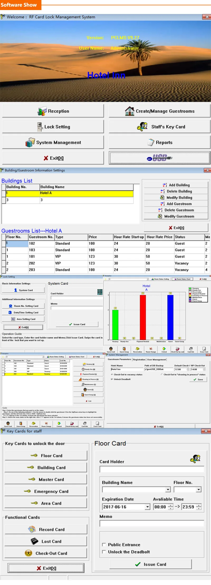Viewport: 211px width, 585px height.
Task: Select Check-Out to vacancy status radio
Action: 112,374
